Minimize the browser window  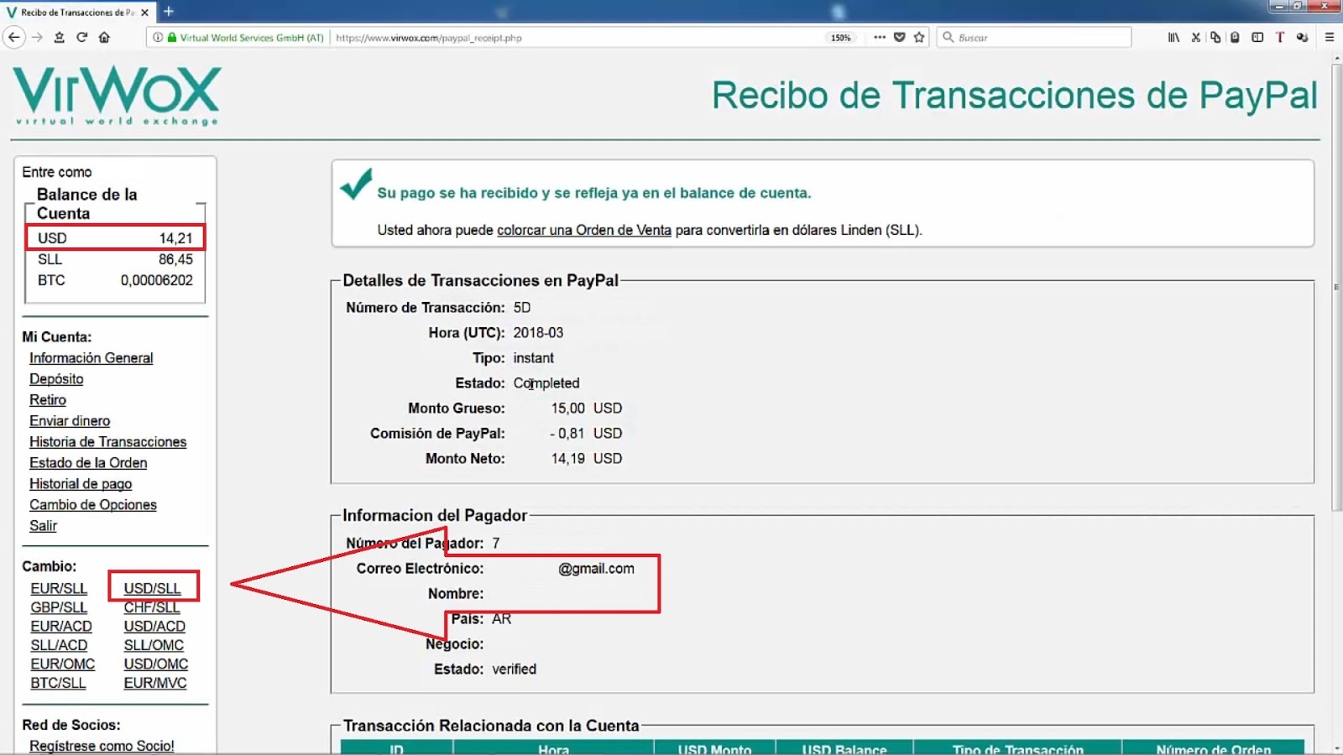coord(1279,7)
